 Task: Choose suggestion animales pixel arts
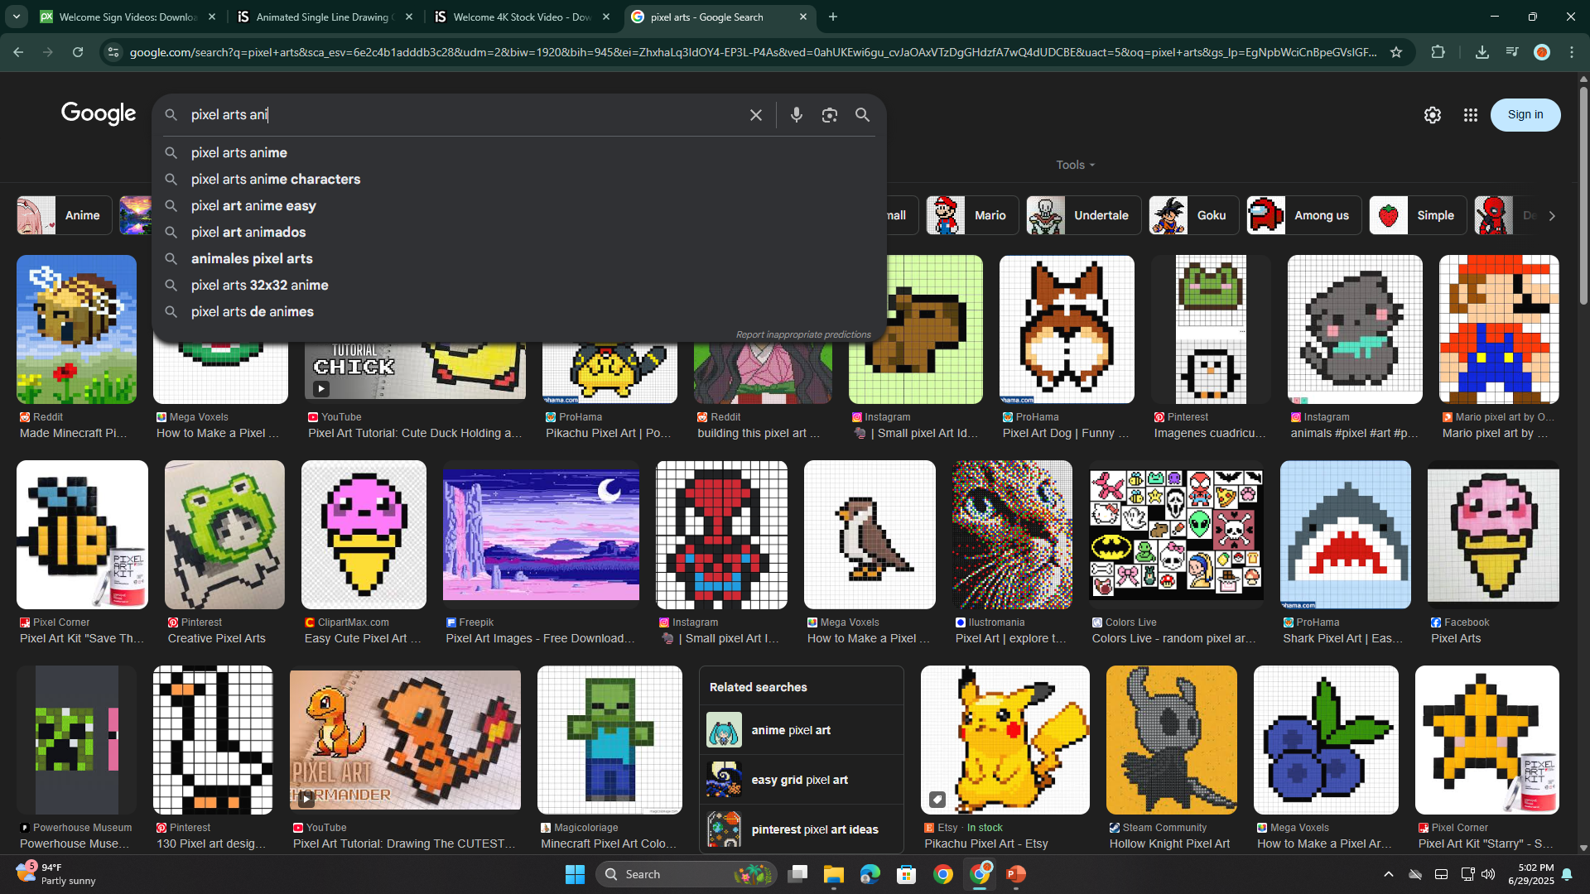coord(519,258)
